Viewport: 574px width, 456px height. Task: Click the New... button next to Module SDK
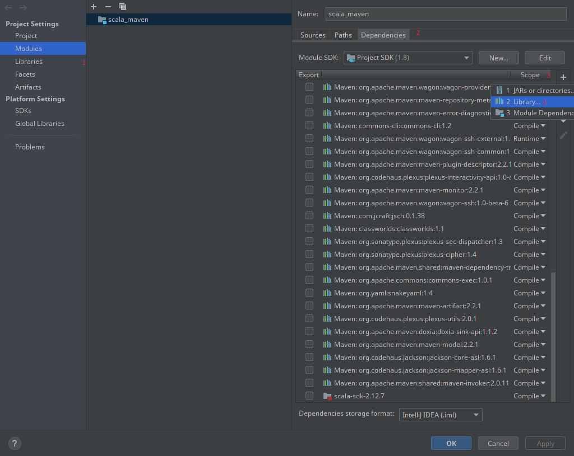[x=498, y=57]
